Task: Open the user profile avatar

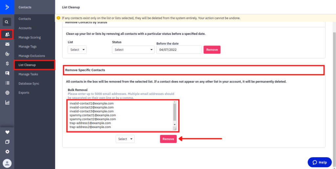Action: (x=7, y=163)
